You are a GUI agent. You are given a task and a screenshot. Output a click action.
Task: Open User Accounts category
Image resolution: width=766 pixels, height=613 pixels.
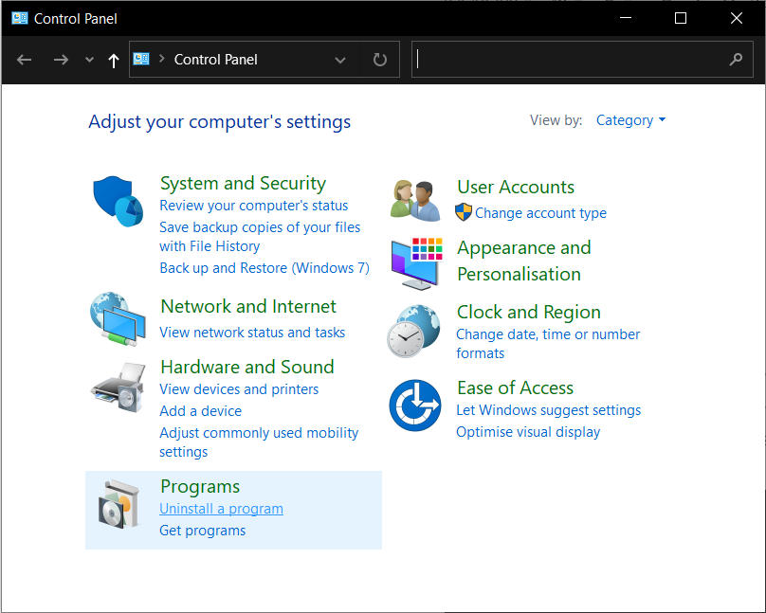[x=516, y=187]
